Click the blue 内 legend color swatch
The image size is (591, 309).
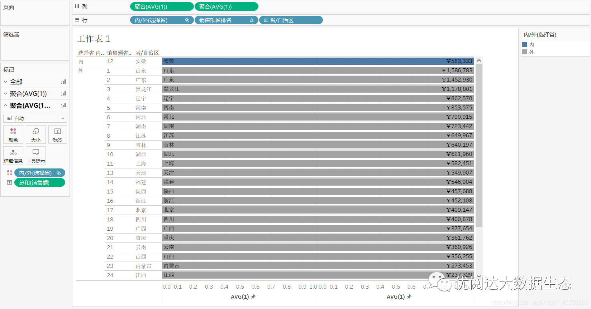pyautogui.click(x=525, y=45)
